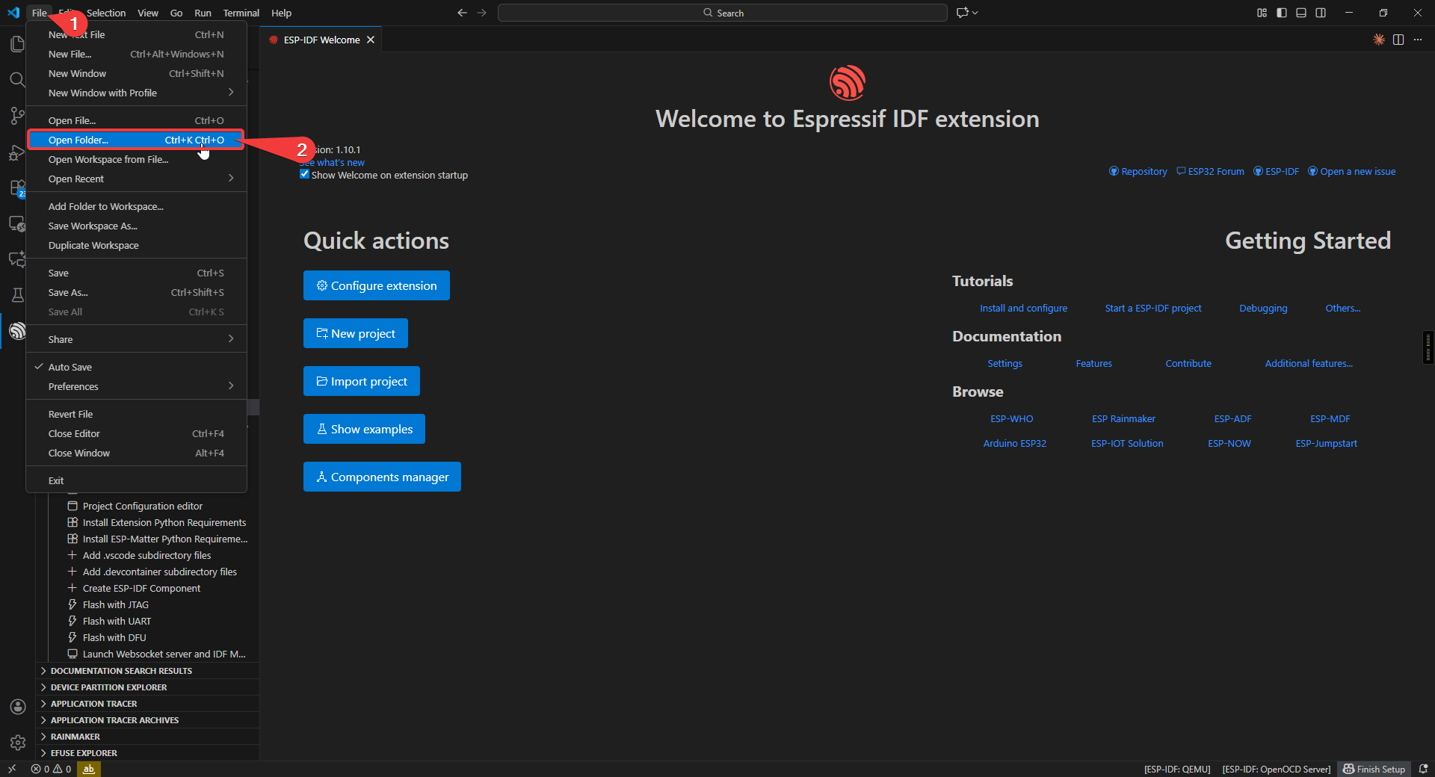The width and height of the screenshot is (1435, 777).
Task: Close the ESP-IDF Welcome tab
Action: tap(371, 40)
